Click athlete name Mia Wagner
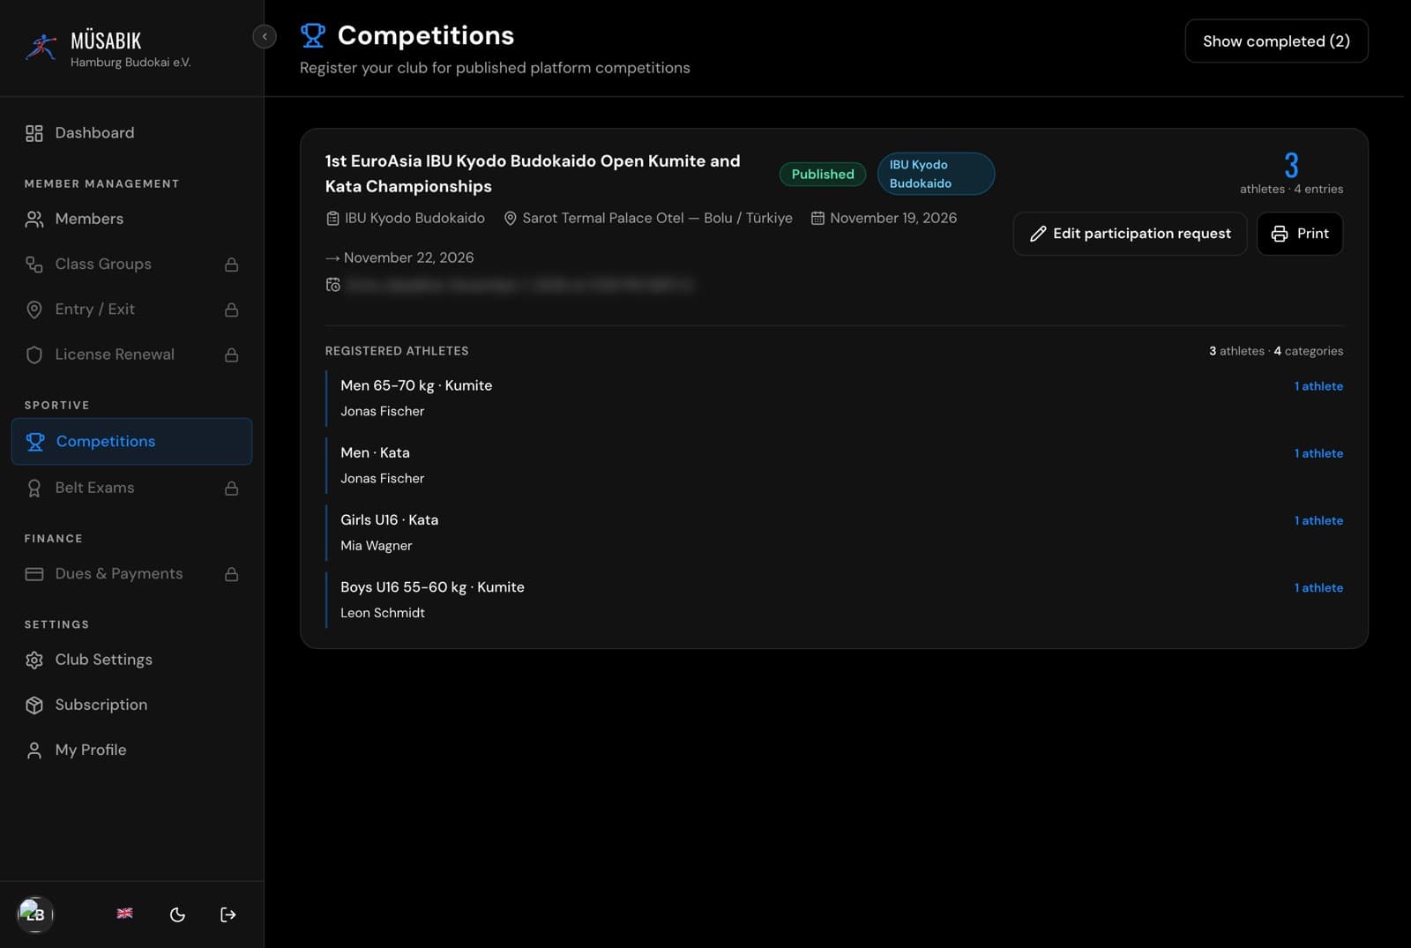This screenshot has width=1411, height=948. click(x=377, y=546)
